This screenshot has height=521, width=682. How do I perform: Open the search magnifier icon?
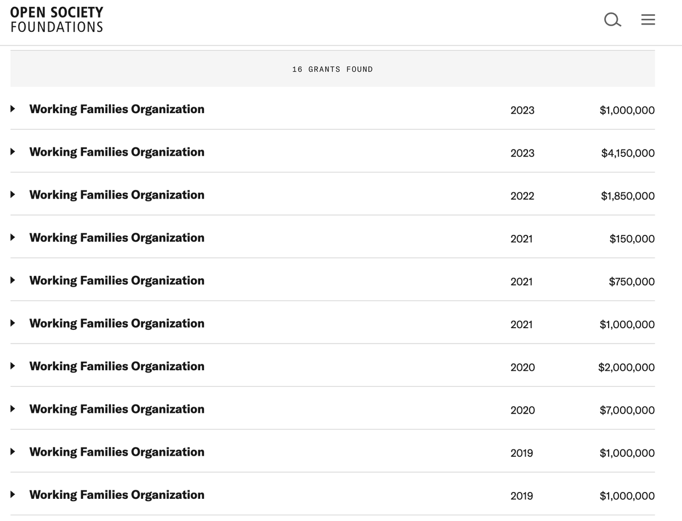[611, 20]
